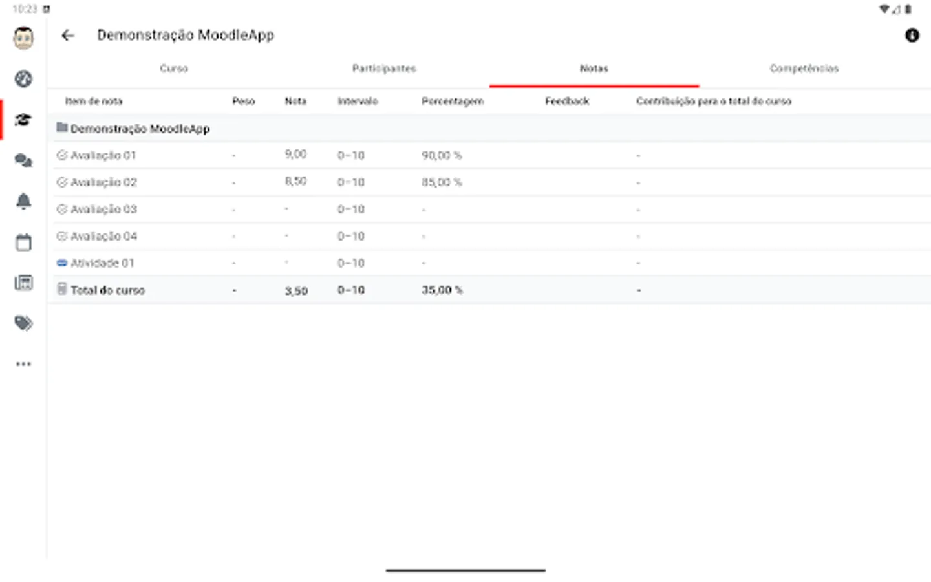Click the link icon beside Atividade 01

[62, 263]
